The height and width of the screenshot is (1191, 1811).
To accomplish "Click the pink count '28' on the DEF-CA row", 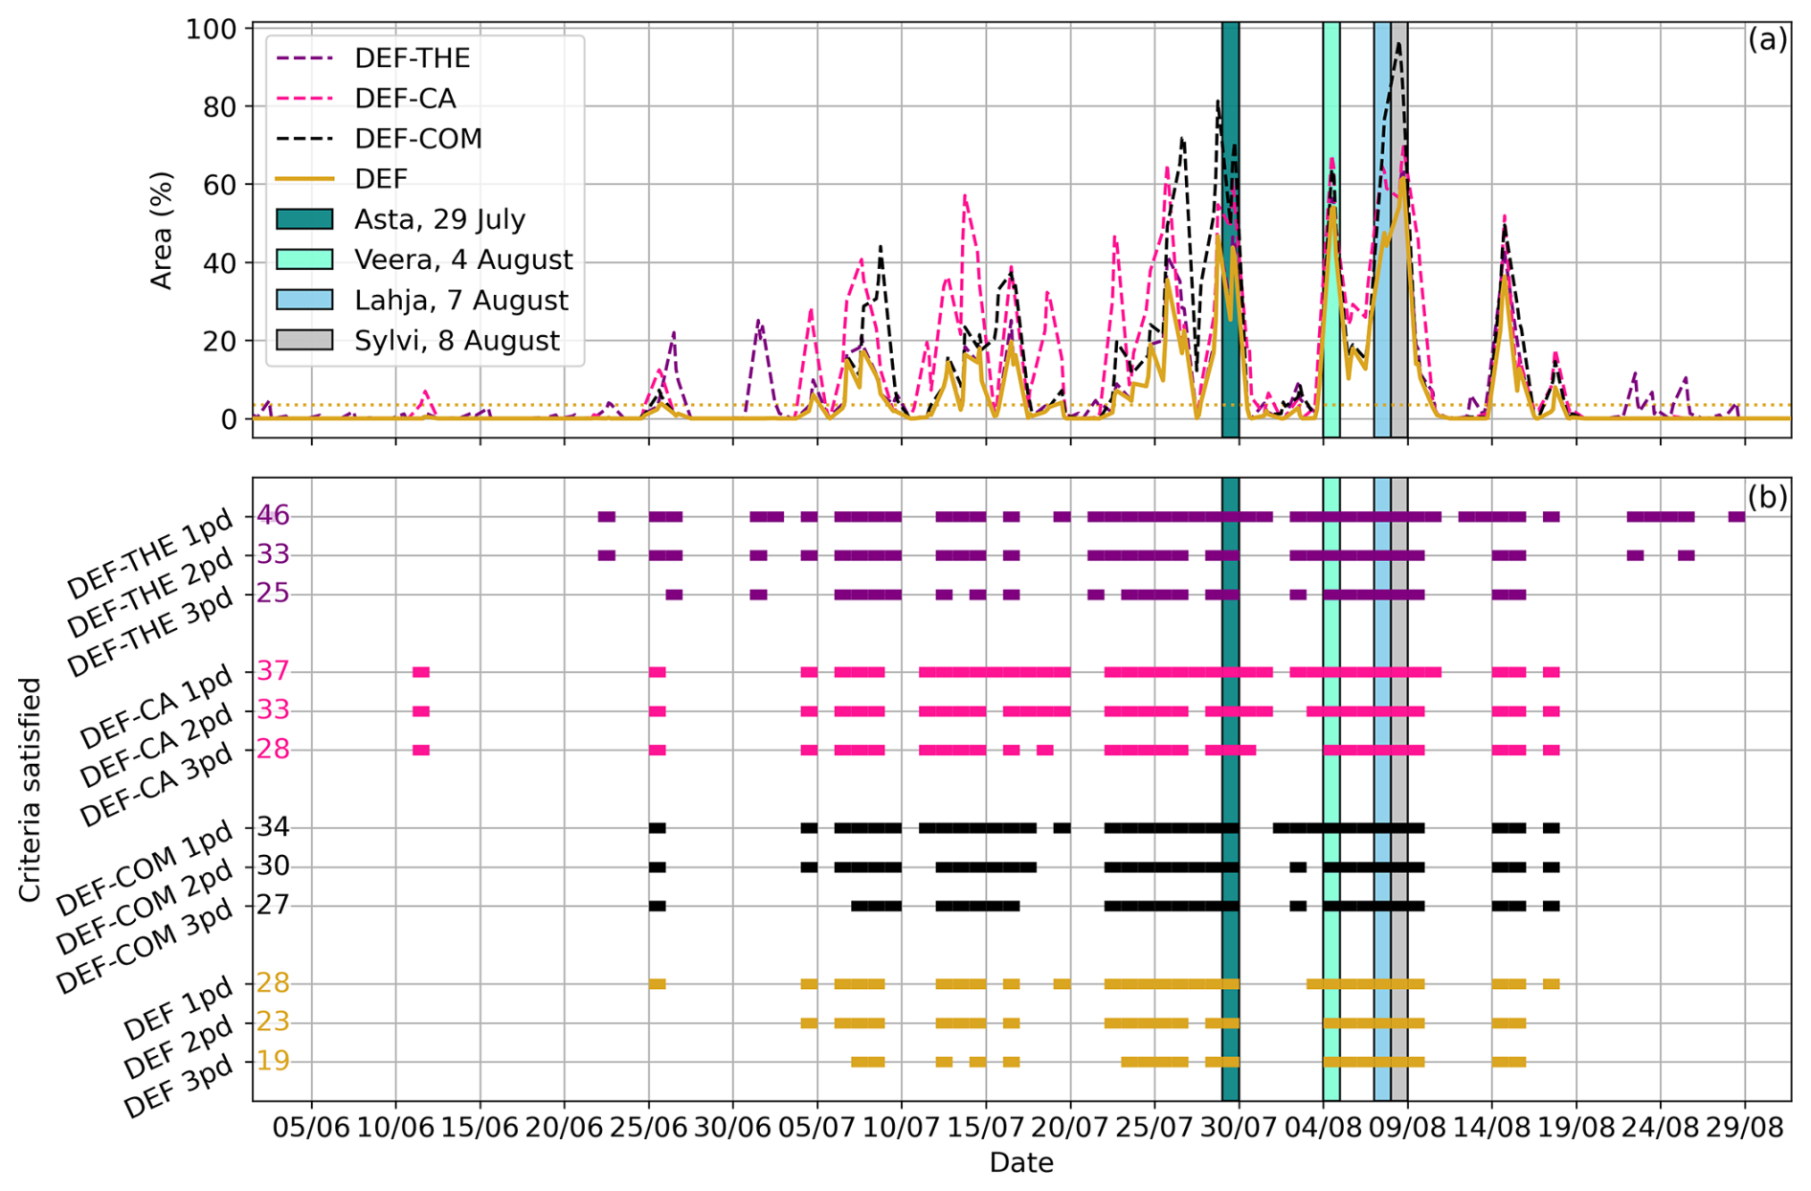I will 273,749.
